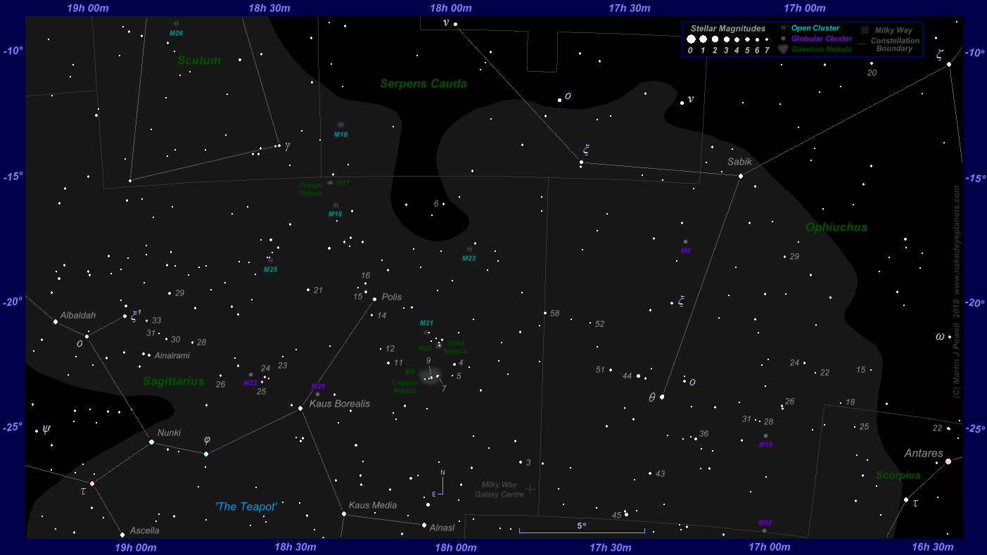Click the Kaus Borealis star dot
This screenshot has height=555, width=987.
(300, 408)
